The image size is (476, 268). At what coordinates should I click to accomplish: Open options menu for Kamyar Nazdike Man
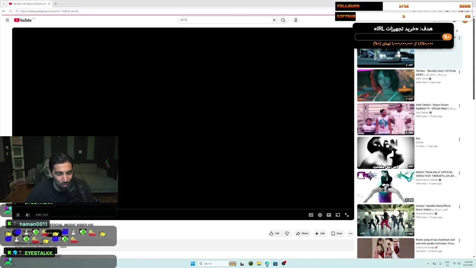point(459,207)
